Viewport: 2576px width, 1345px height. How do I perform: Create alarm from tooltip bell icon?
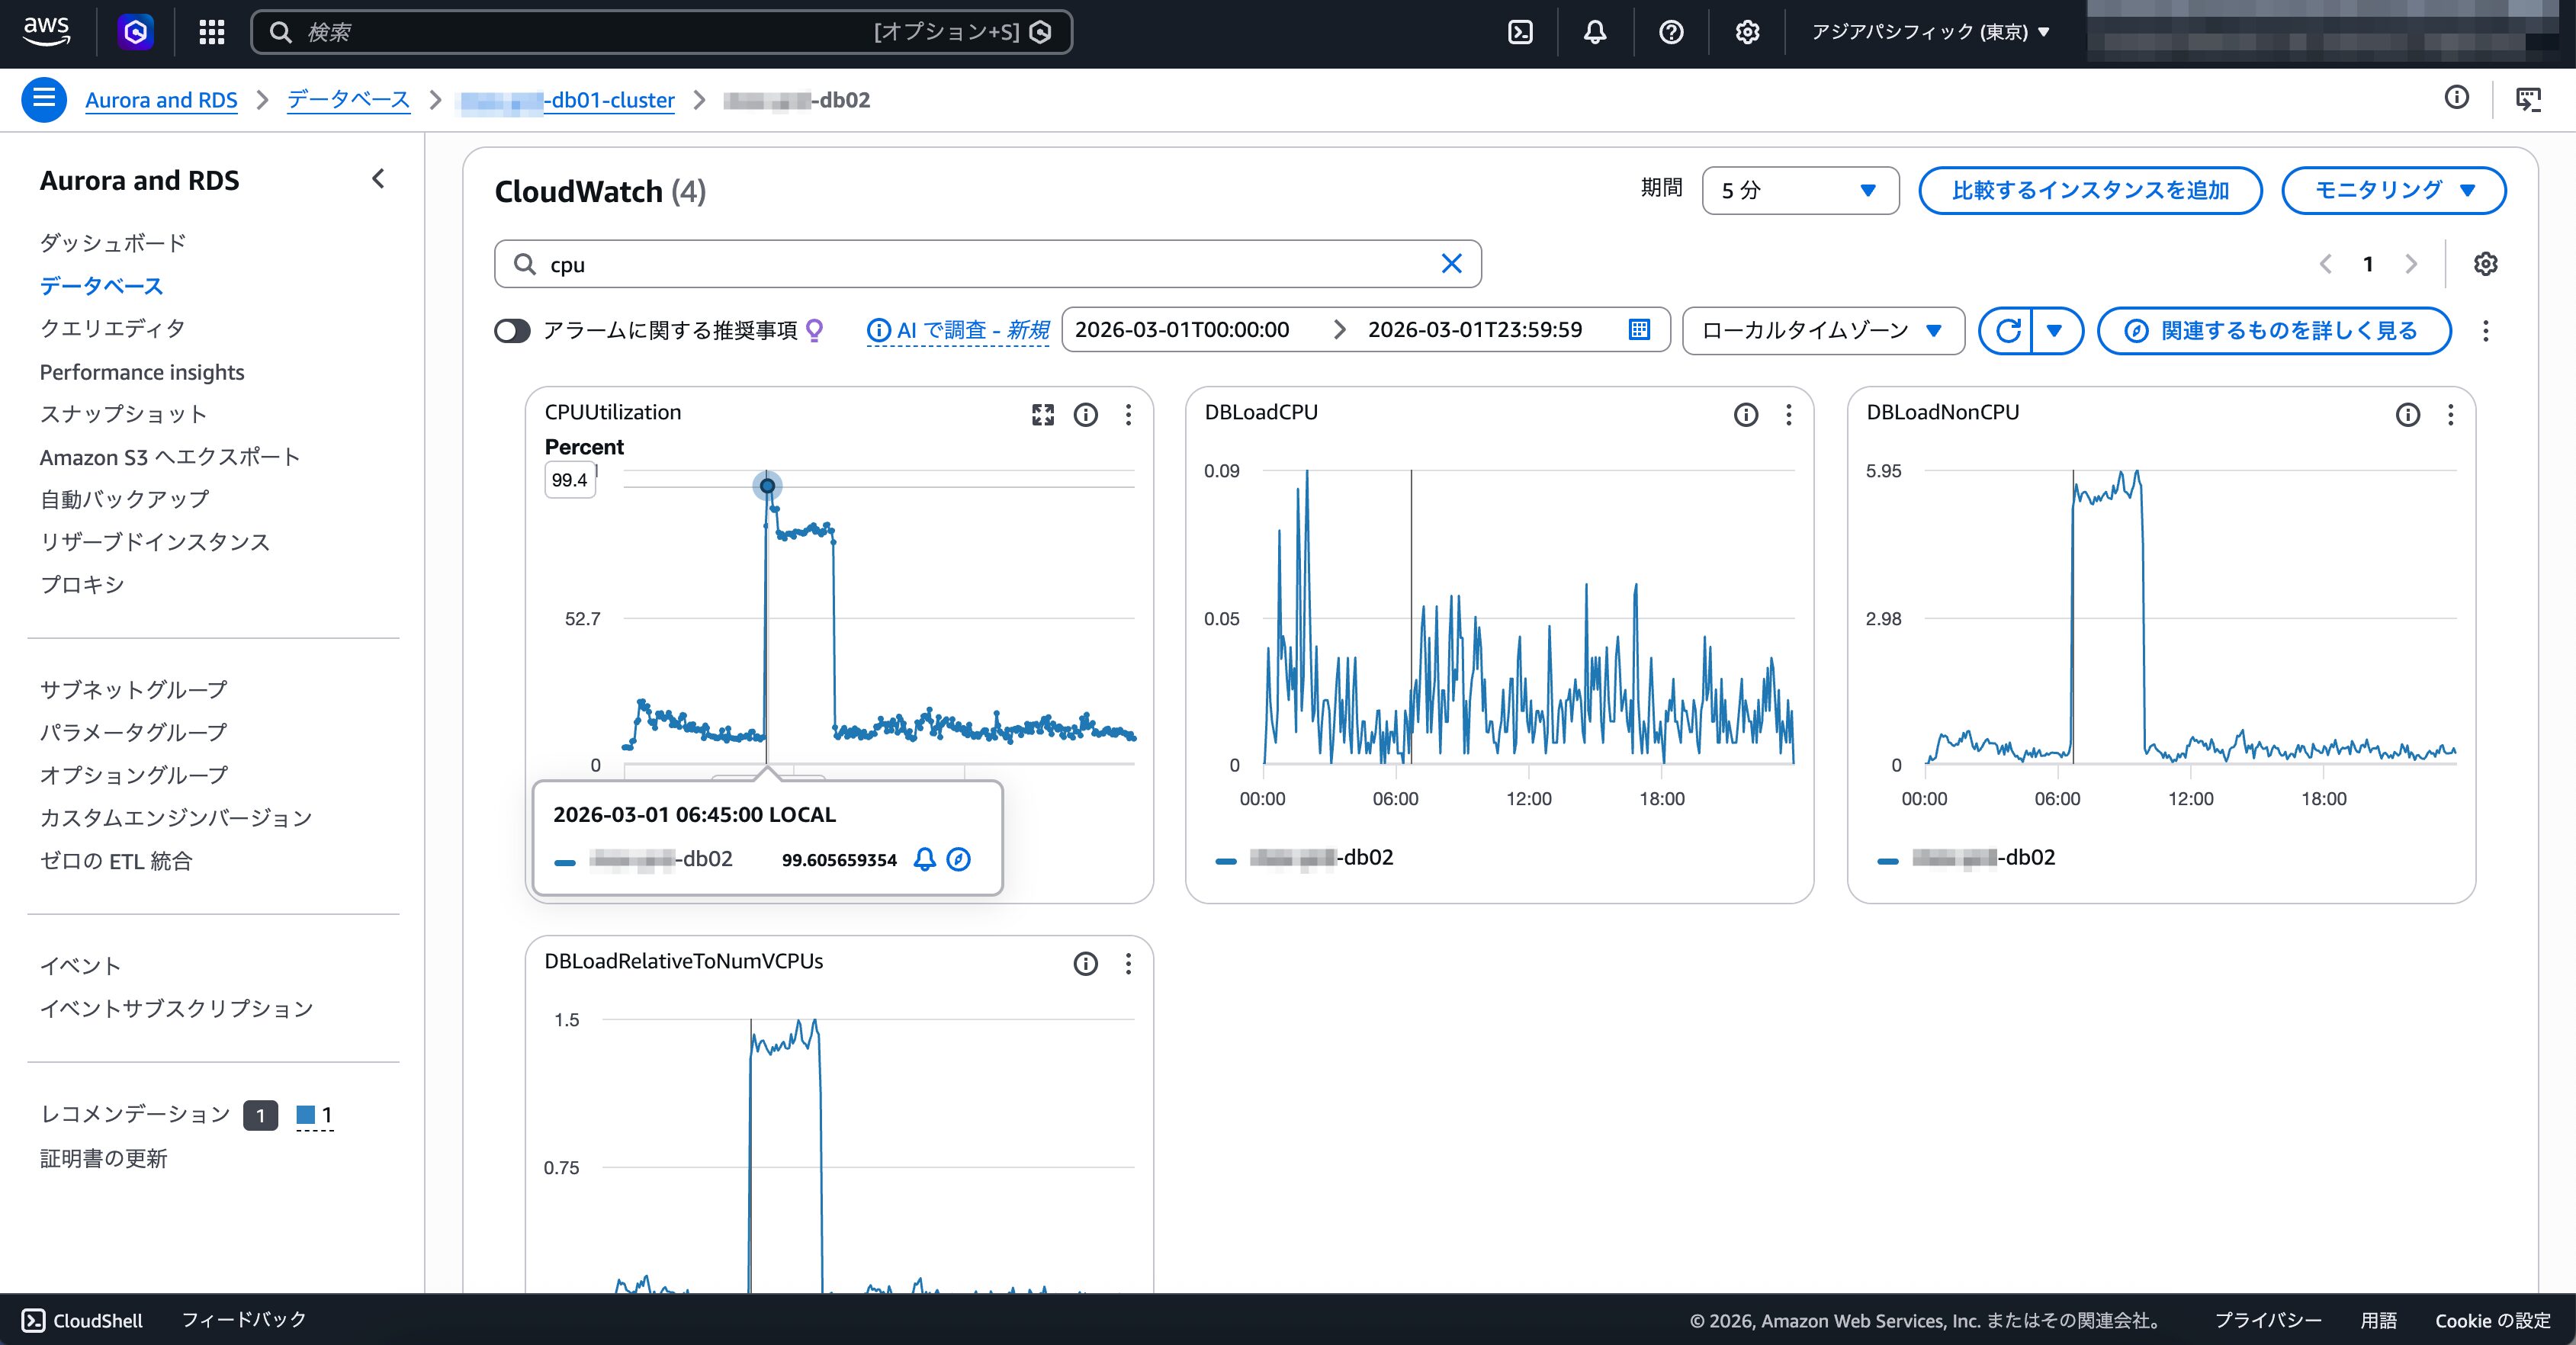[925, 859]
